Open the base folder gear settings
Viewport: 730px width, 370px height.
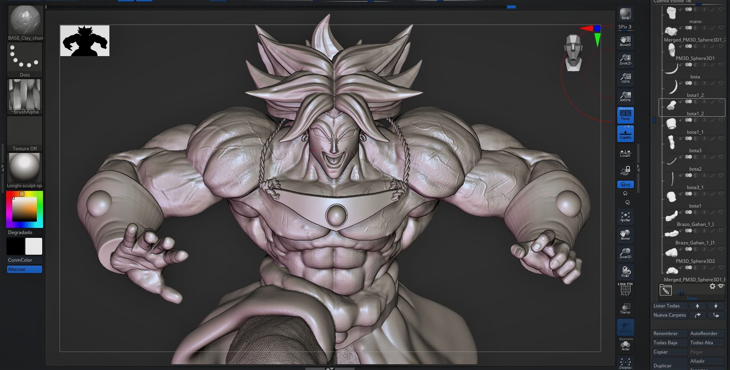[712, 286]
